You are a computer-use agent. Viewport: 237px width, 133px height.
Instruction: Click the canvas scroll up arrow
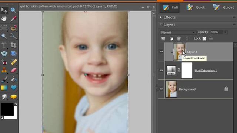pos(154,14)
